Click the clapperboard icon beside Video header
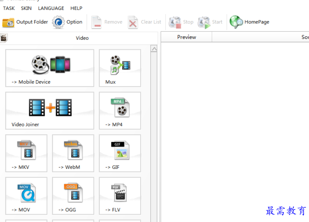Image resolution: width=309 pixels, height=222 pixels. tap(4, 38)
